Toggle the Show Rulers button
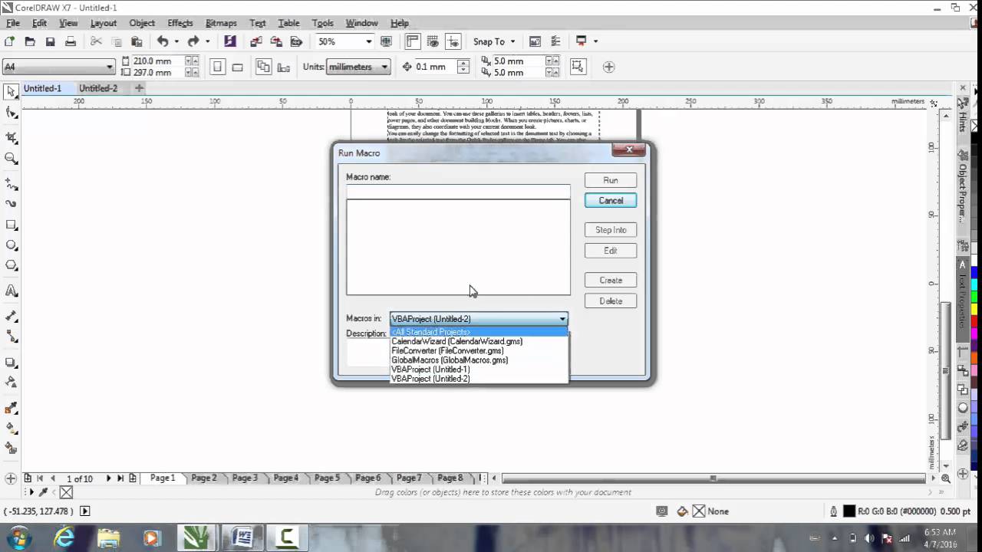The width and height of the screenshot is (982, 552). (x=413, y=41)
